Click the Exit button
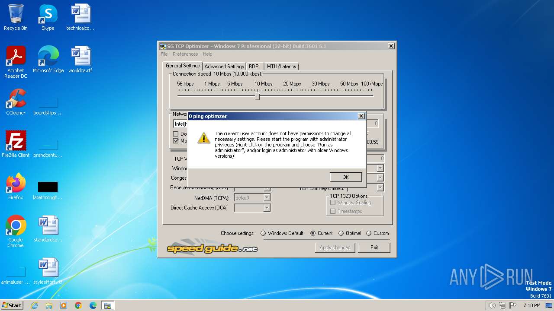The height and width of the screenshot is (311, 554). 374,248
